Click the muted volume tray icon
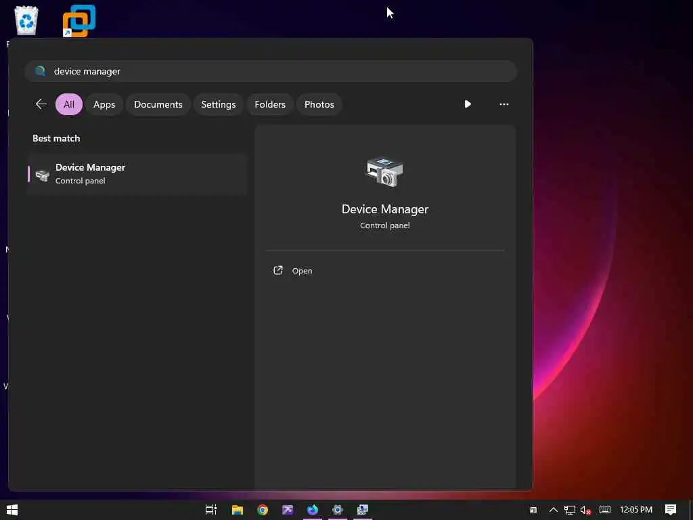This screenshot has width=693, height=520. click(585, 510)
